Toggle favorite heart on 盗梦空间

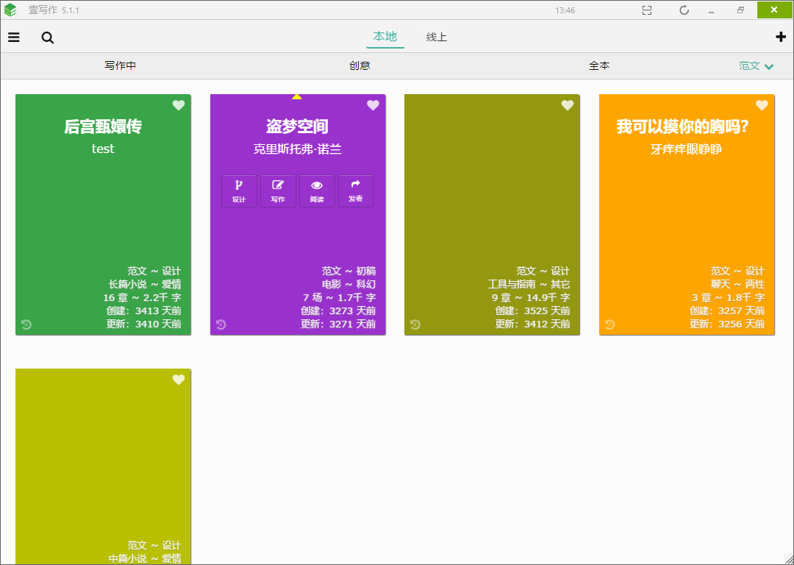[x=373, y=105]
